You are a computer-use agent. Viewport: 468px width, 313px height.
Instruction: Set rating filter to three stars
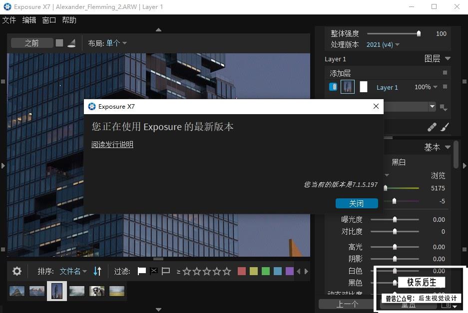tap(207, 271)
